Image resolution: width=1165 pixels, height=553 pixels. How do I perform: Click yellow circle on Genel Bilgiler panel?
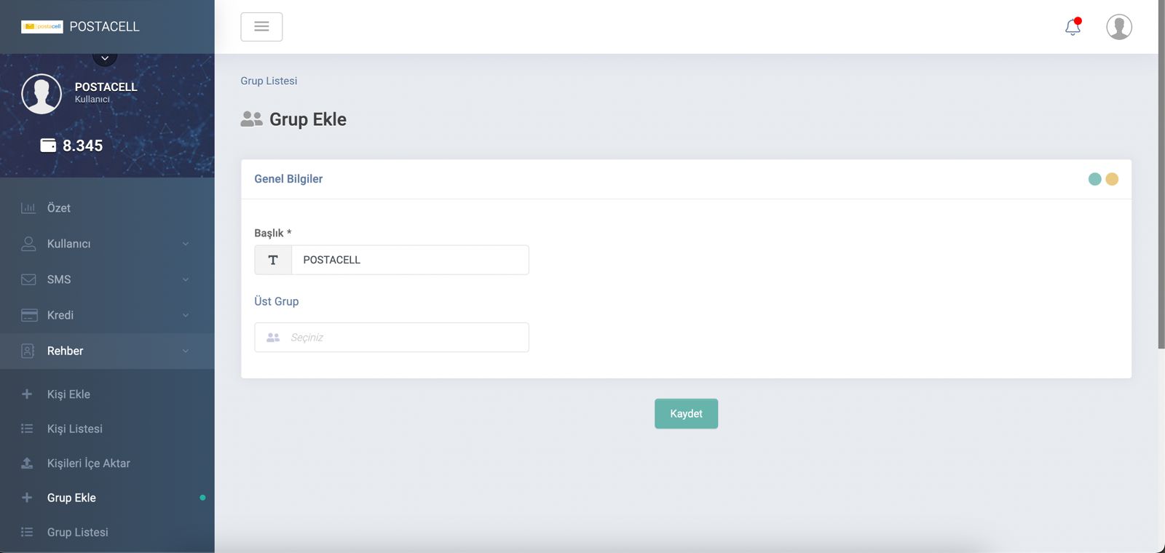pyautogui.click(x=1112, y=179)
